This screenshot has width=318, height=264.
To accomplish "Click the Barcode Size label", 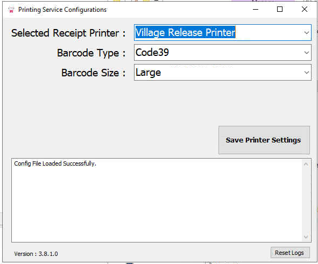I will pyautogui.click(x=94, y=73).
